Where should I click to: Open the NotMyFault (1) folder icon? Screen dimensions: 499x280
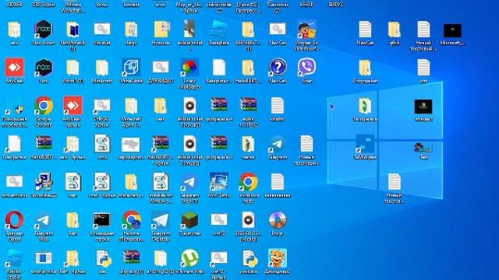click(x=73, y=30)
